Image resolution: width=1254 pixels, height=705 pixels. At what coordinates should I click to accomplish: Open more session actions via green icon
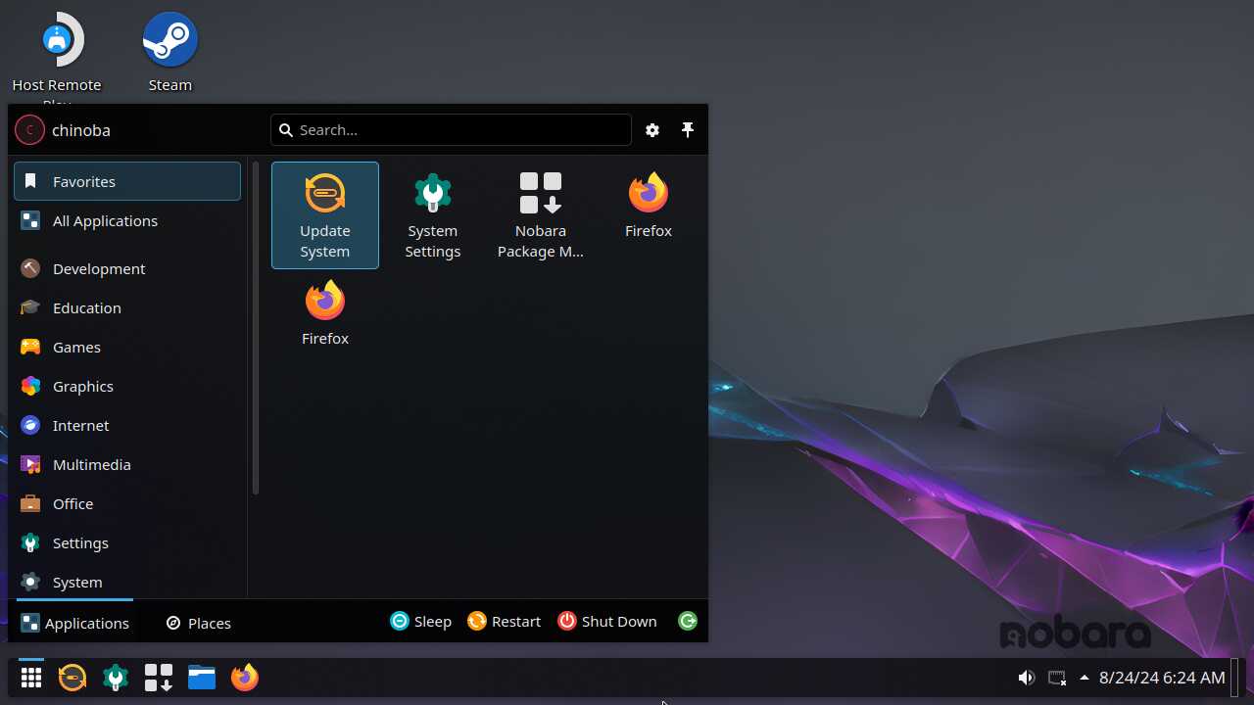[x=688, y=621]
